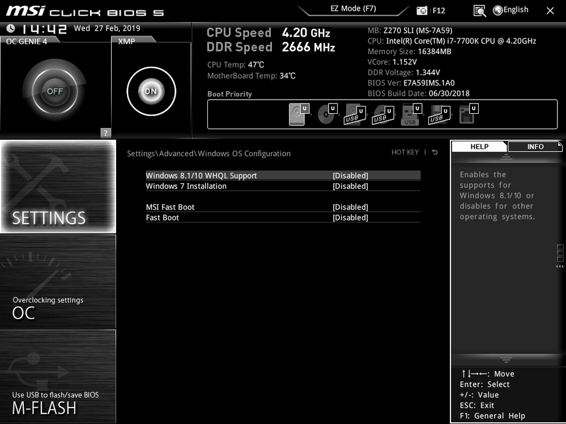Click the OC Genie question mark help icon
The image size is (566, 424).
pos(105,133)
